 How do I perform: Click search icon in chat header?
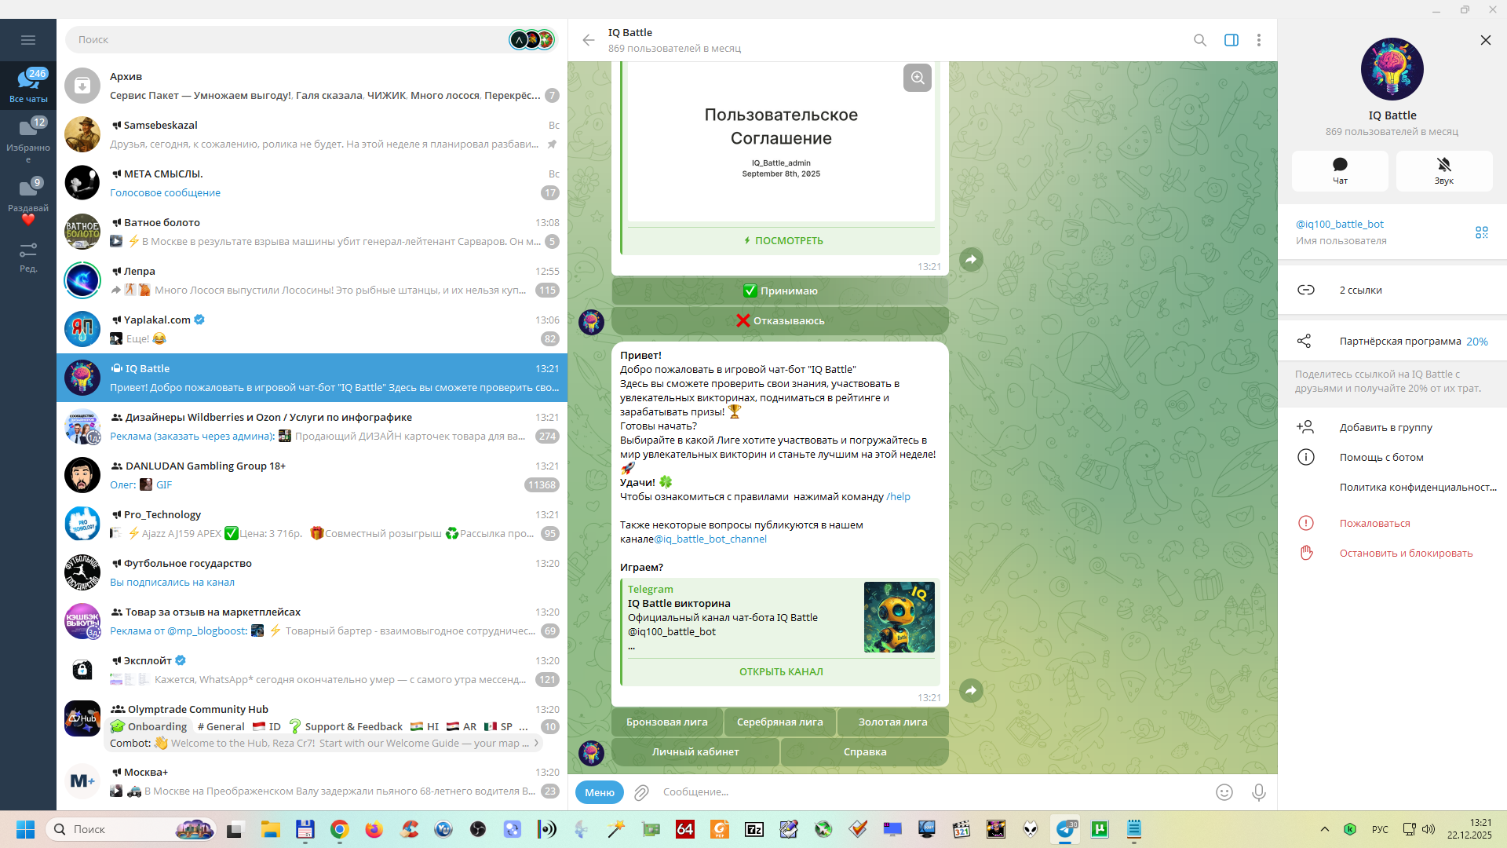coord(1199,40)
